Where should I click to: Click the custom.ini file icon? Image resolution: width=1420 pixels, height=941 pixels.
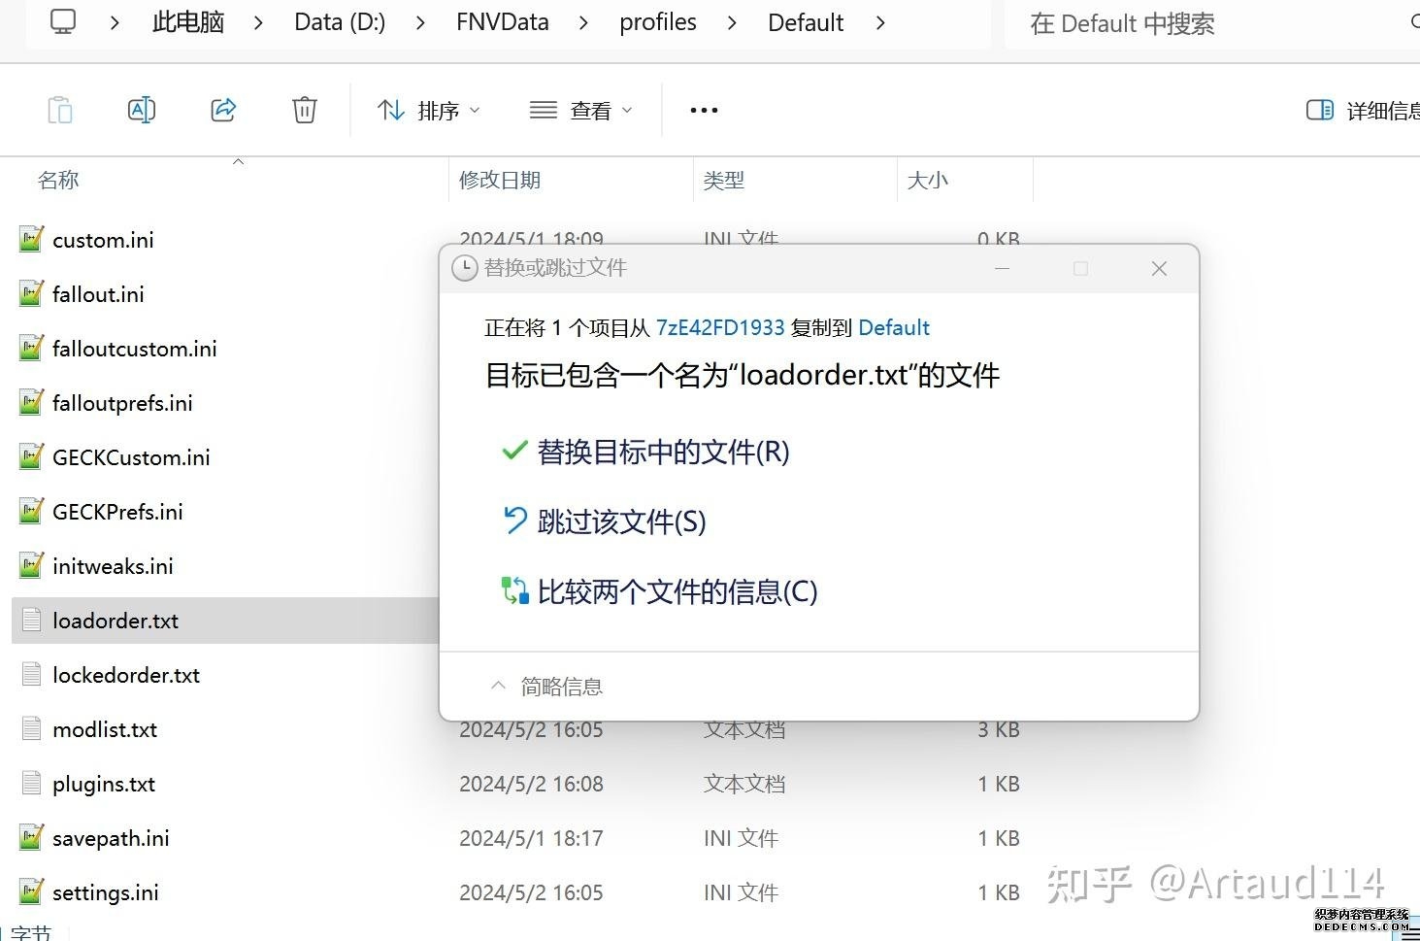tap(32, 240)
